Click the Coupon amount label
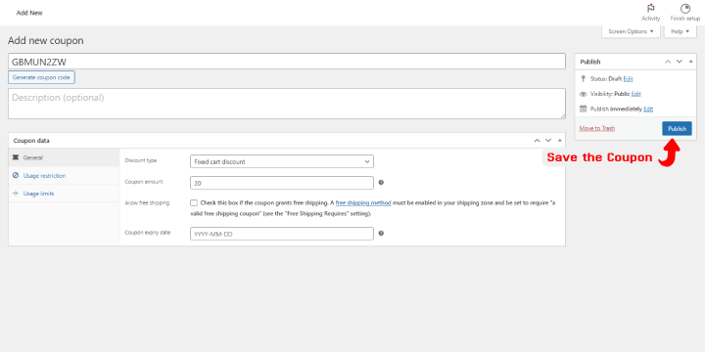Screen dimensions: 705x352 coord(144,182)
